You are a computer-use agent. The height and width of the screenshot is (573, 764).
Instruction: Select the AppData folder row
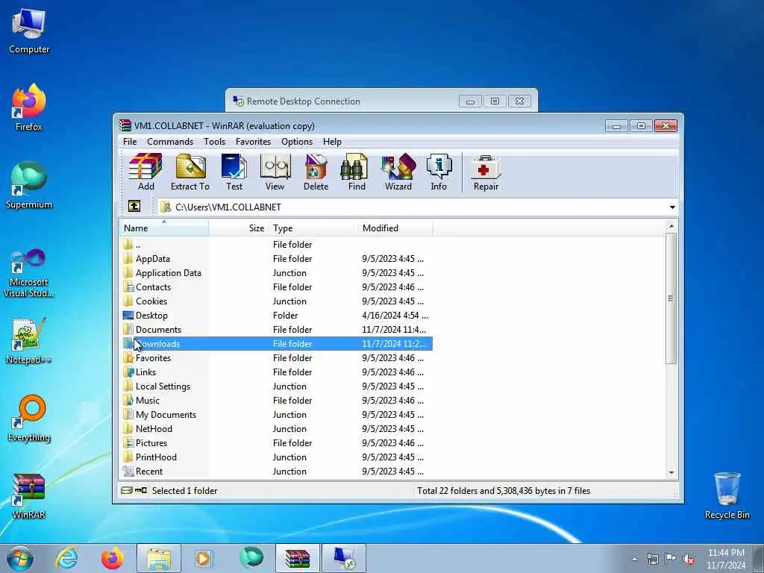tap(276, 259)
